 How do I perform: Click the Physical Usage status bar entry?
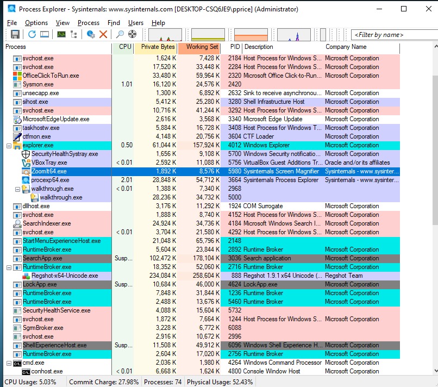(220, 382)
